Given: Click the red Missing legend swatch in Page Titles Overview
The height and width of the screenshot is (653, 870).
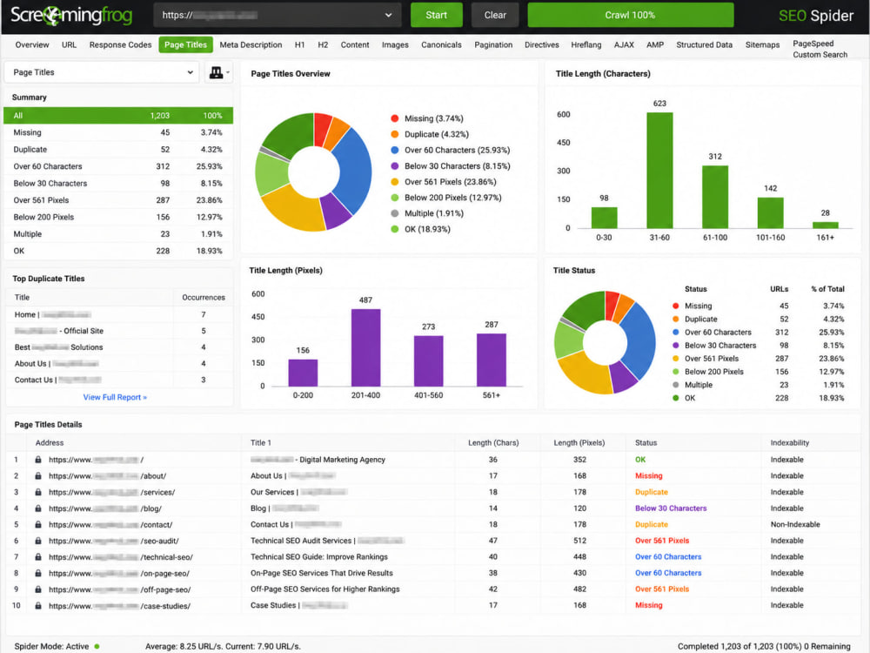Looking at the screenshot, I should (394, 118).
